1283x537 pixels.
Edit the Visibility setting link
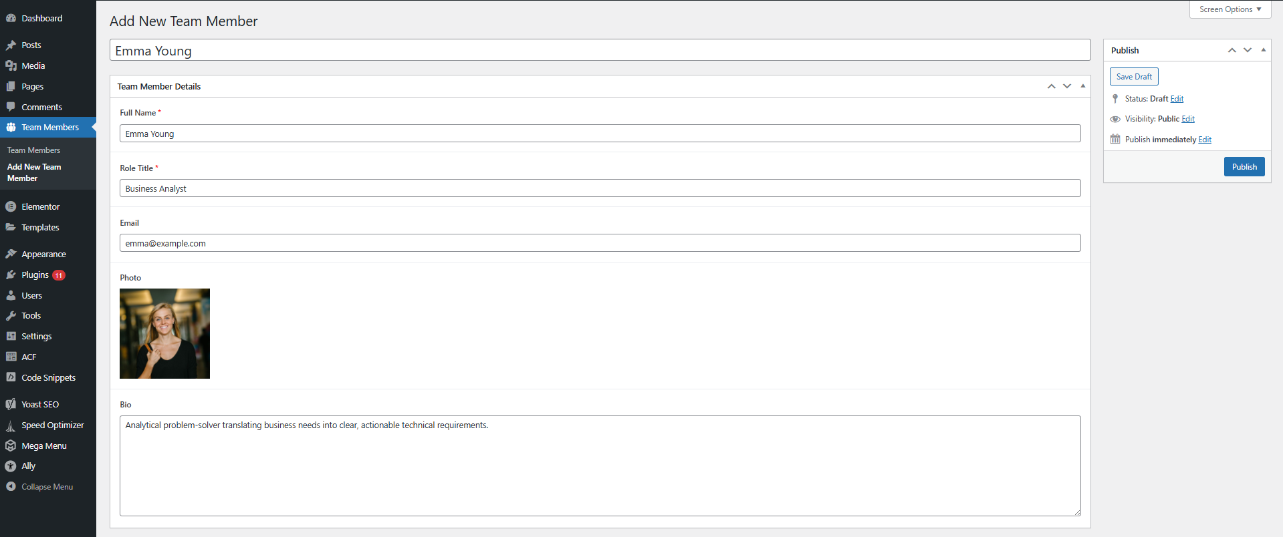(x=1187, y=119)
